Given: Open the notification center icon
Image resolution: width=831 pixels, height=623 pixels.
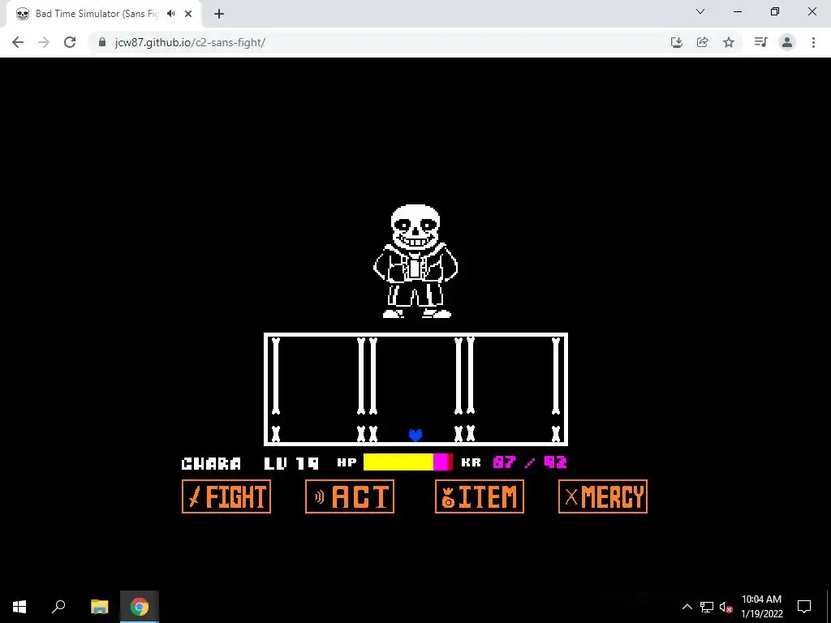Looking at the screenshot, I should 804,607.
